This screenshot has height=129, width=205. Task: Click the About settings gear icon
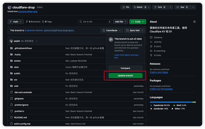pos(194,22)
